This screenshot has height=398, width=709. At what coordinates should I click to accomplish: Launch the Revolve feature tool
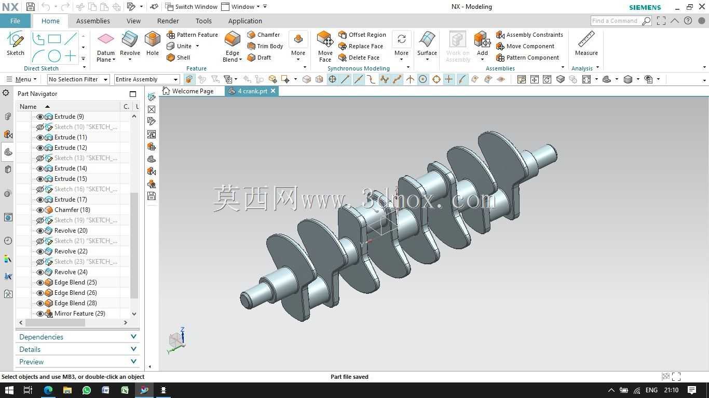[130, 44]
